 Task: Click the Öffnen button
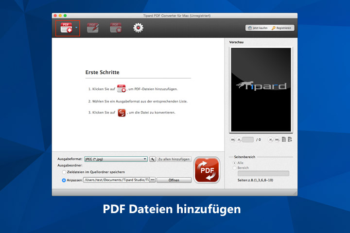click(x=174, y=180)
